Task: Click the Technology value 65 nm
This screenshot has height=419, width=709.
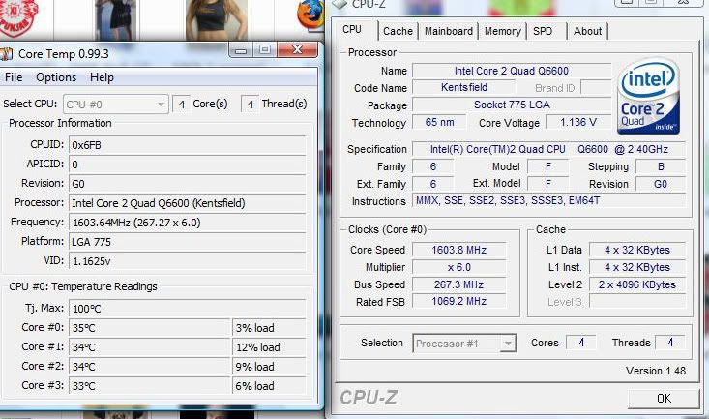Action: click(439, 122)
